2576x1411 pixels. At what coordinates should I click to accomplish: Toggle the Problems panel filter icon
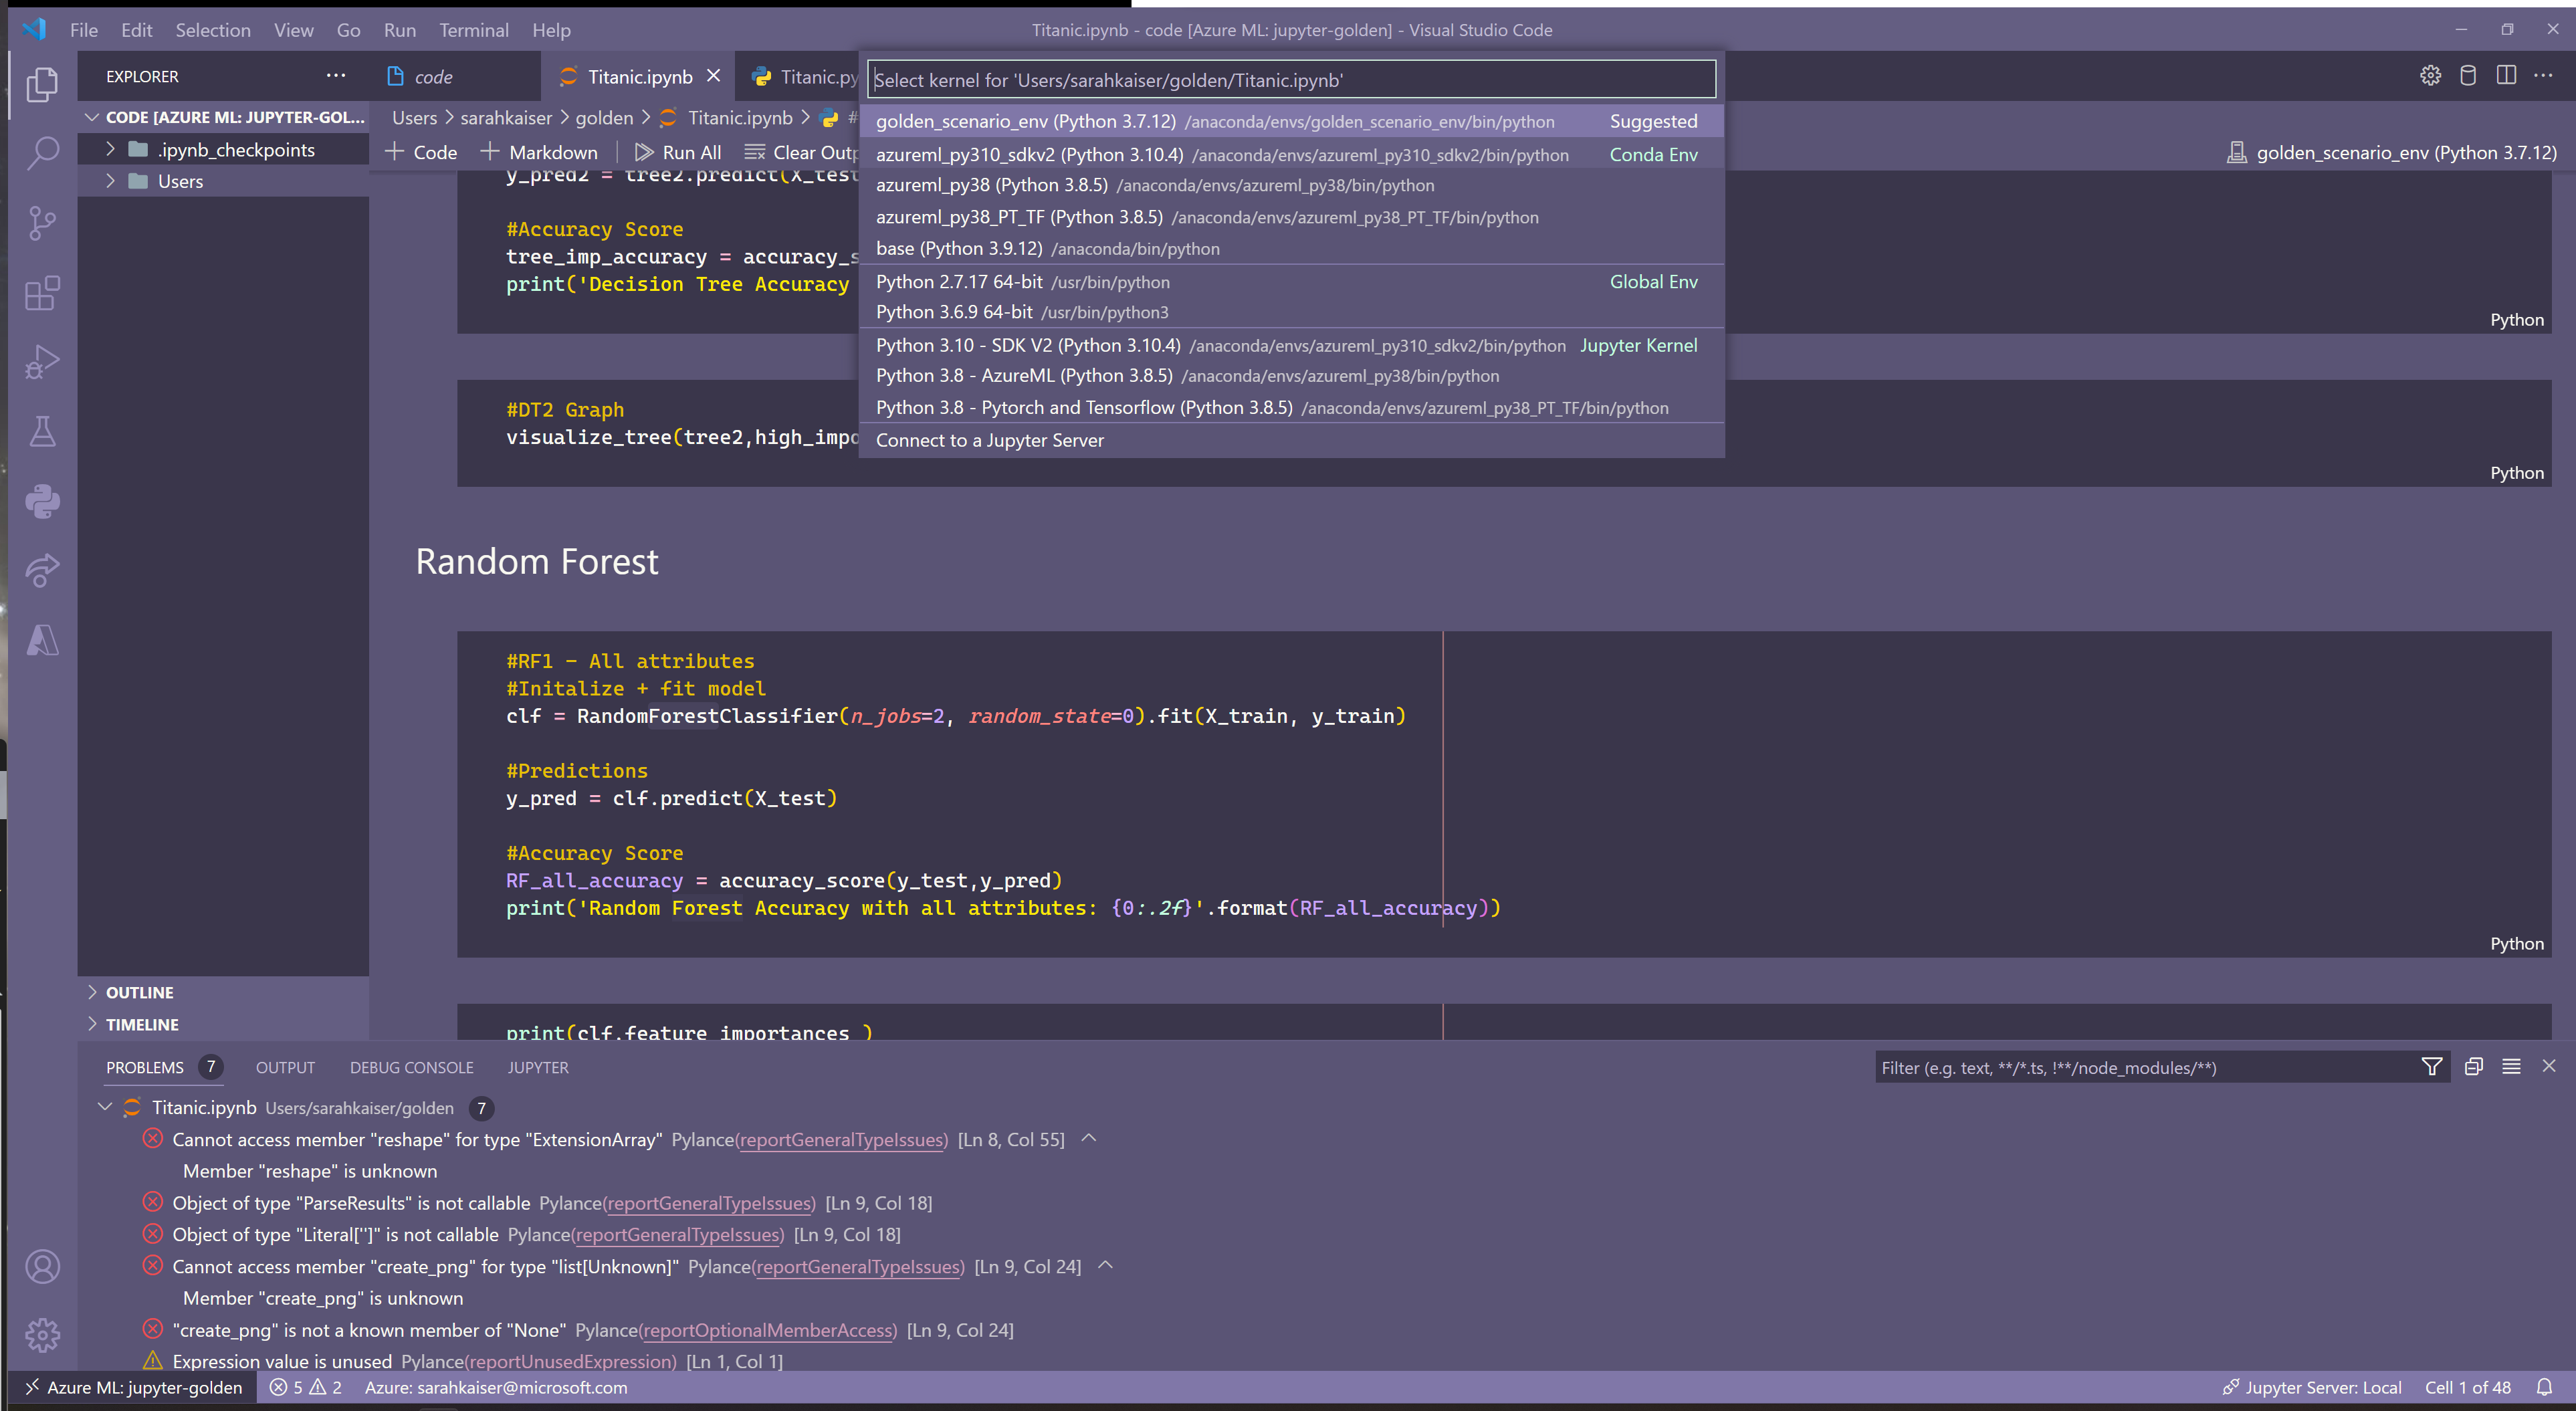pos(2433,1066)
